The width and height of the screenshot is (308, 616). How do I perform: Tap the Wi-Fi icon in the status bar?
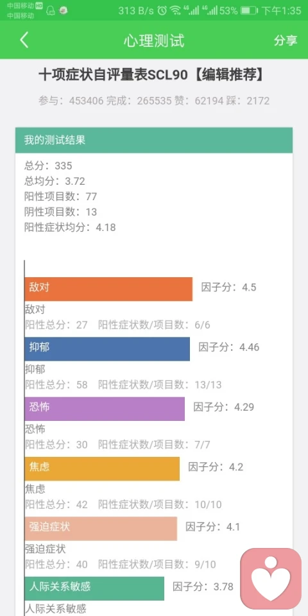tap(176, 11)
